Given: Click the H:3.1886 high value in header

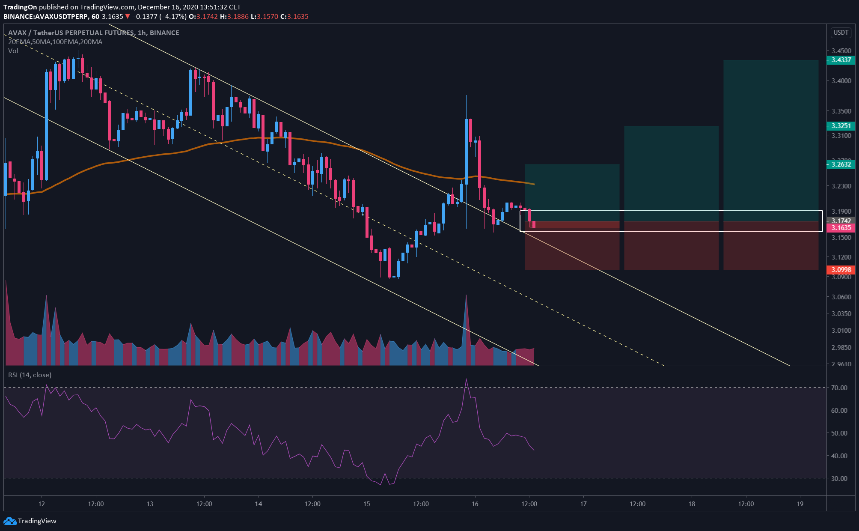Looking at the screenshot, I should [234, 17].
